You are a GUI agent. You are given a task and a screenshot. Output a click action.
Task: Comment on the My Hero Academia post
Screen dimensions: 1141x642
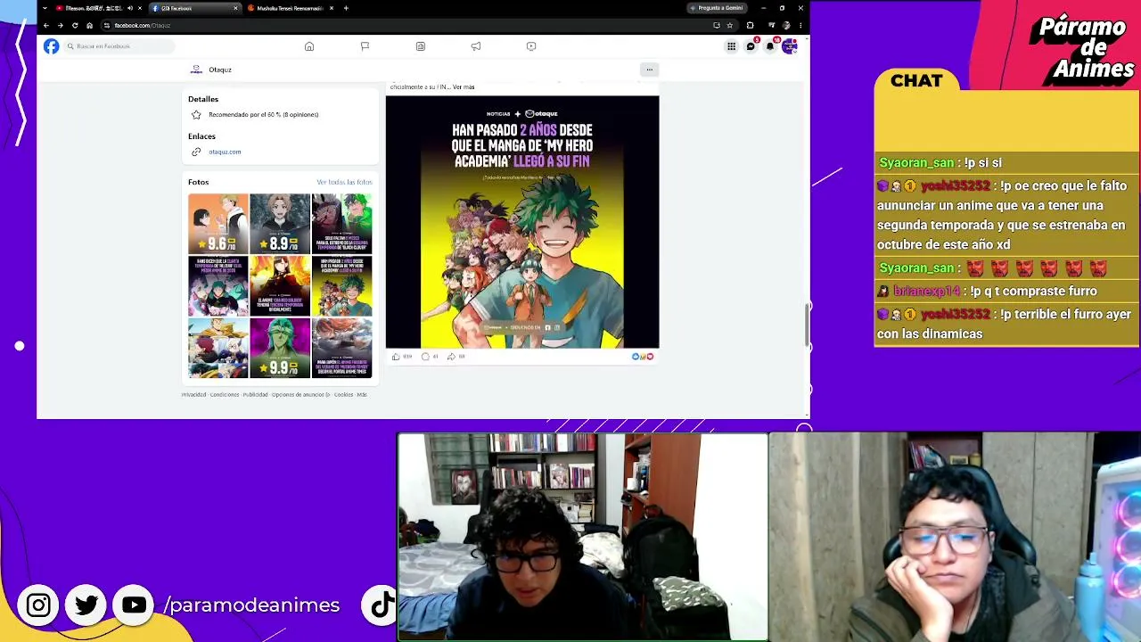425,357
